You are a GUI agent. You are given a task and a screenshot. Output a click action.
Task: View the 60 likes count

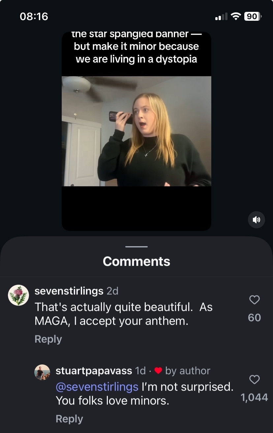point(254,318)
